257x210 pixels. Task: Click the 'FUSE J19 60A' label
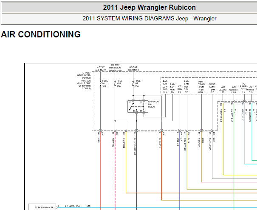pyautogui.click(x=137, y=83)
